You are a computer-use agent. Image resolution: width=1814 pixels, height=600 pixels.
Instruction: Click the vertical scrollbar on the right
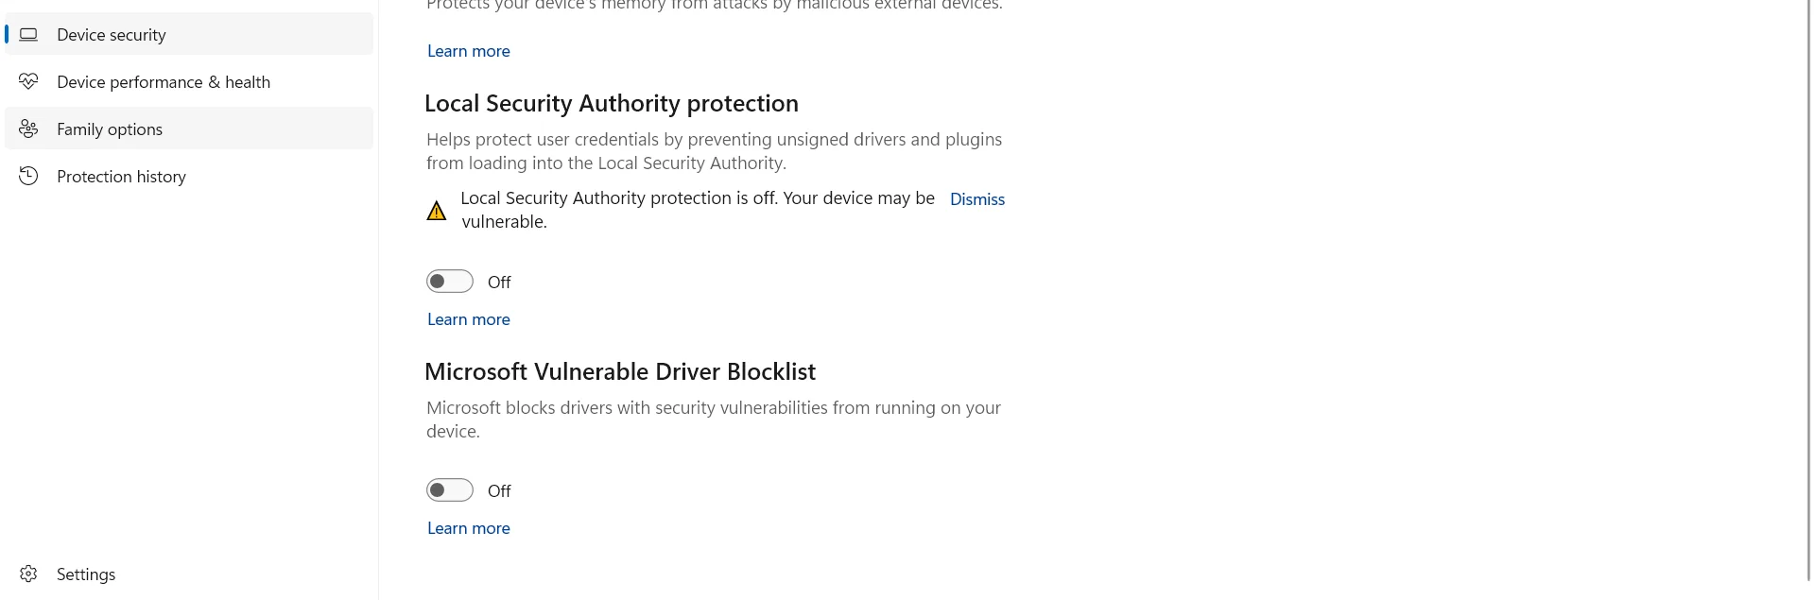pyautogui.click(x=1808, y=283)
